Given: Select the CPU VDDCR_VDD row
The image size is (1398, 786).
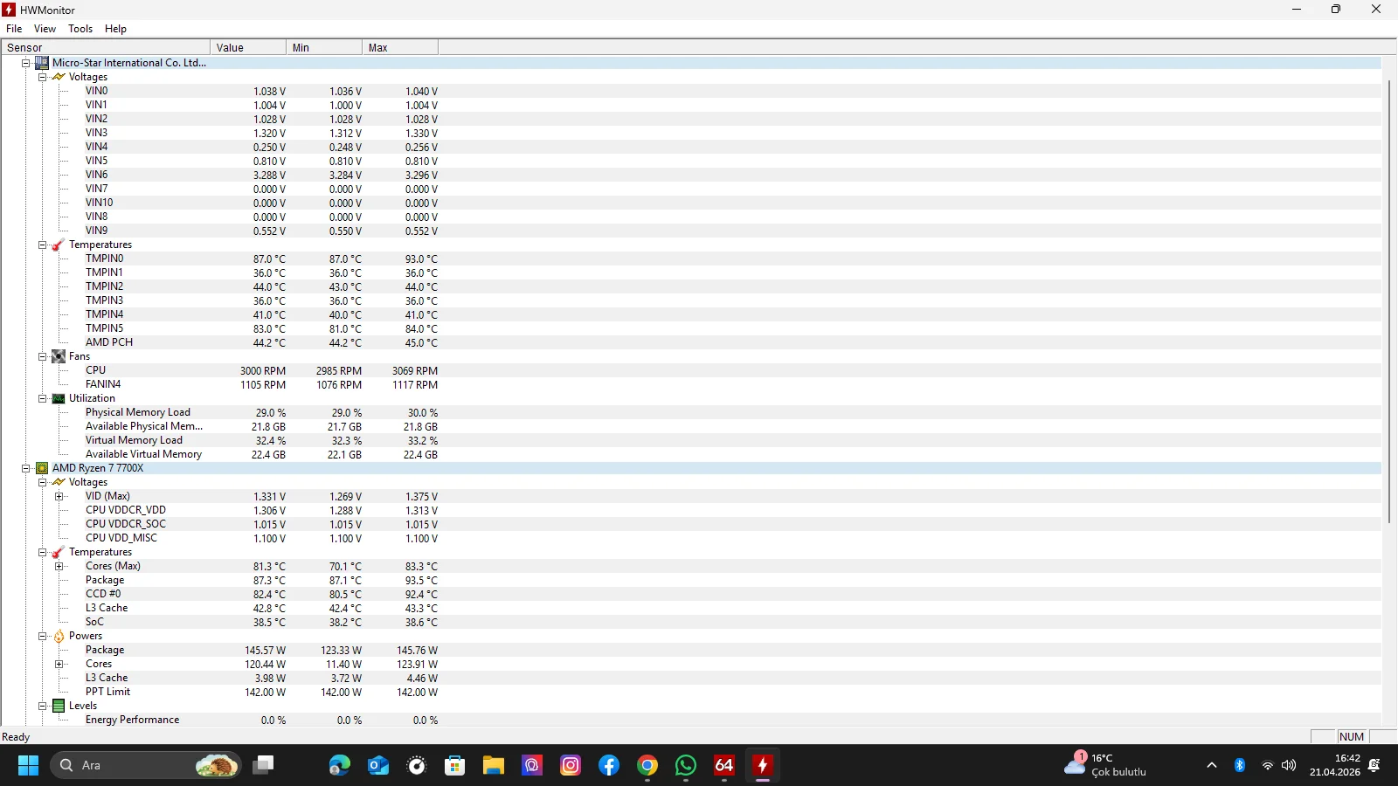Looking at the screenshot, I should pyautogui.click(x=691, y=510).
